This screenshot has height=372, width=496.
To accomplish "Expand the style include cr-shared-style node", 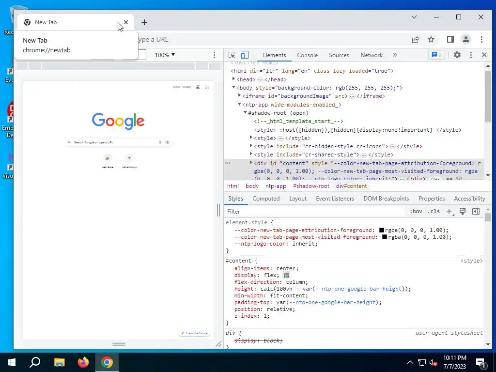I will tap(251, 154).
